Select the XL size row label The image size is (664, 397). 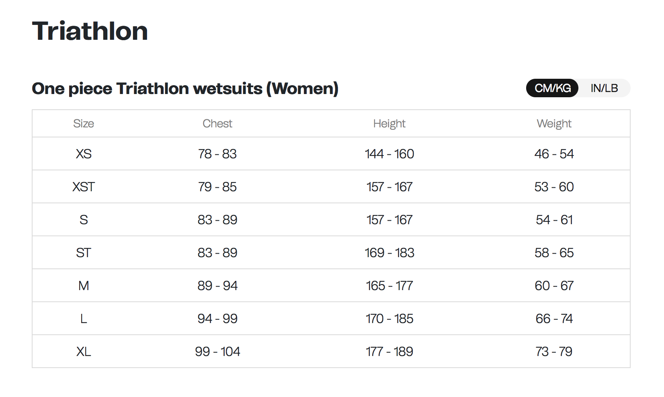(x=84, y=352)
